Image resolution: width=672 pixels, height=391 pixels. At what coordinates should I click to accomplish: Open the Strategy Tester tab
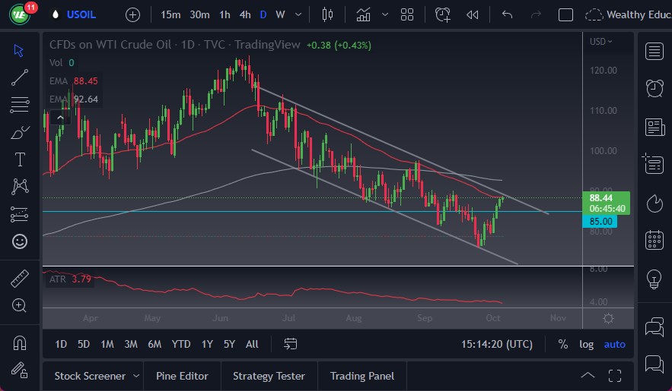click(x=269, y=376)
